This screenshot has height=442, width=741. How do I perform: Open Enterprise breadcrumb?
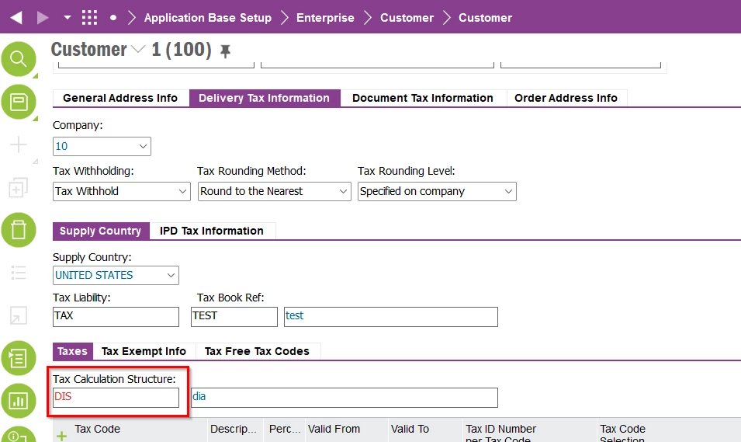[325, 18]
